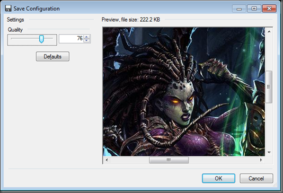The image size is (283, 193).
Task: Click the horizontal scrollbar thumb of preview
Action: click(x=169, y=160)
